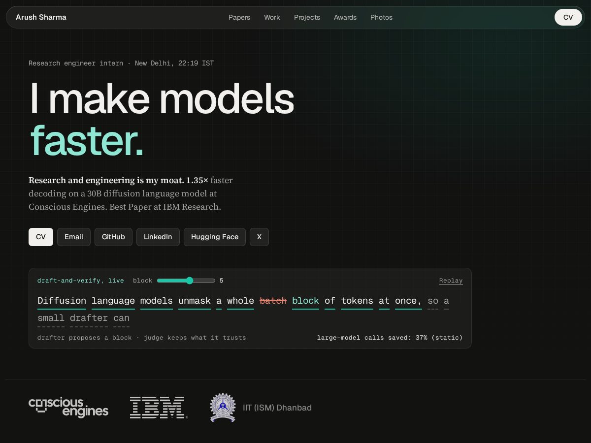
Task: Click the unfilled end of block slider
Action: [x=205, y=281]
